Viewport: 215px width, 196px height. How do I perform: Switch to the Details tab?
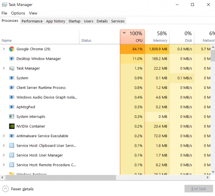pos(102,21)
